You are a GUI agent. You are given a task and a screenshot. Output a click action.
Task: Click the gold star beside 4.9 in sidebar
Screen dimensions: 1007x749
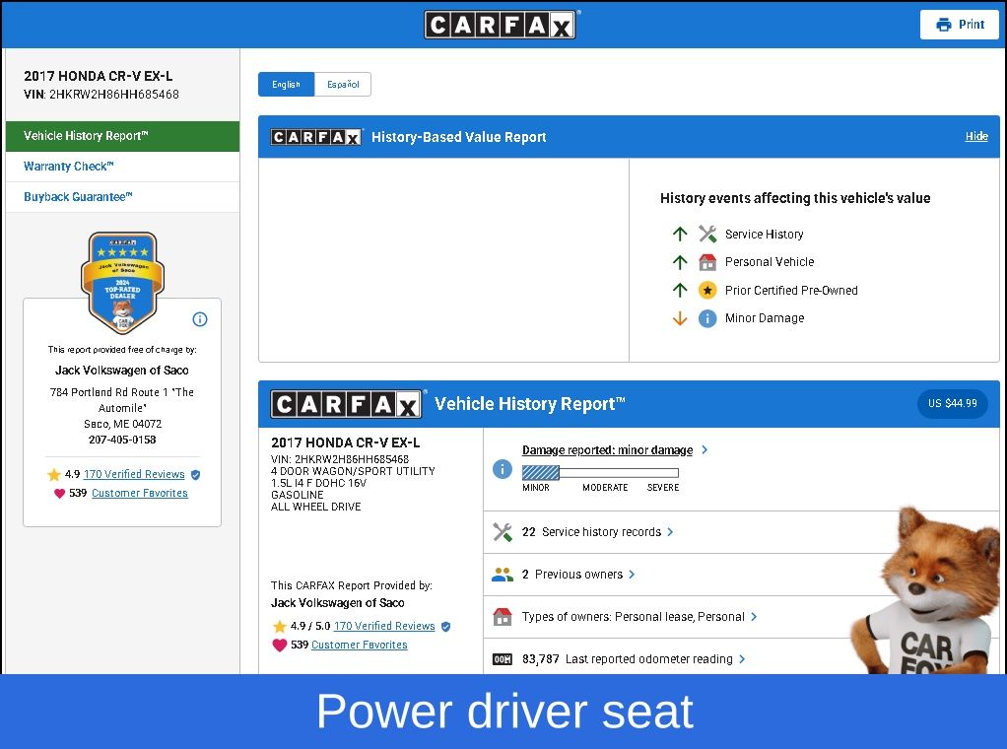coord(54,475)
